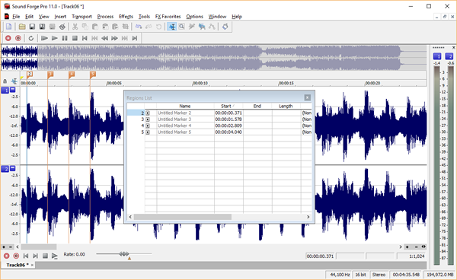This screenshot has width=457, height=280.
Task: Click the Go to End transport icon
Action: click(x=134, y=38)
